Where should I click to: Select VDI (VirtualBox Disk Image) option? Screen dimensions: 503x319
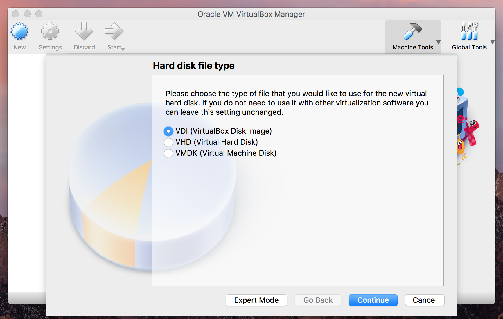tap(218, 131)
